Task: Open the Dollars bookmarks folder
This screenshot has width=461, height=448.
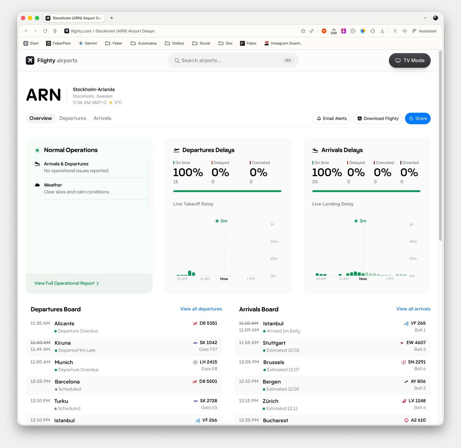Action: (175, 43)
